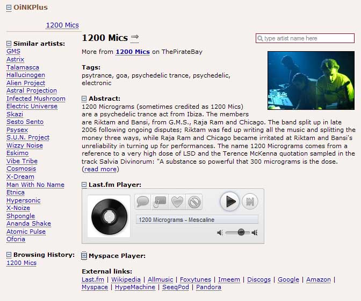Collapse the Similar artists list

tap(9, 44)
